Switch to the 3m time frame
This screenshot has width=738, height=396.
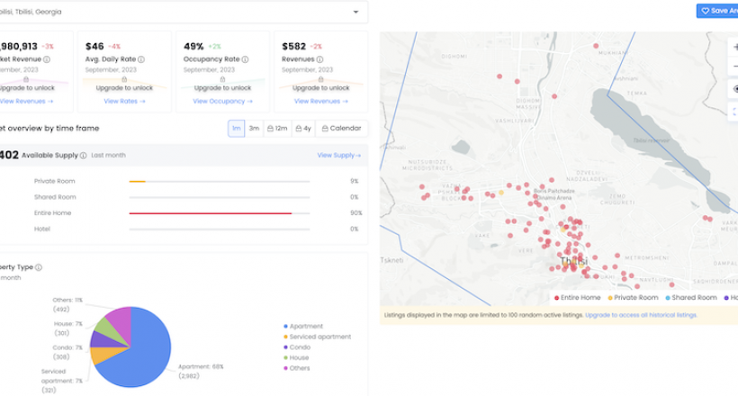[254, 129]
